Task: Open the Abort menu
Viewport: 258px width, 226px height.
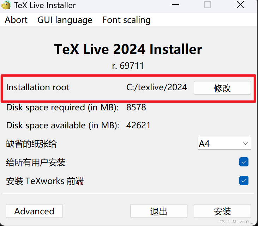Action: point(16,20)
